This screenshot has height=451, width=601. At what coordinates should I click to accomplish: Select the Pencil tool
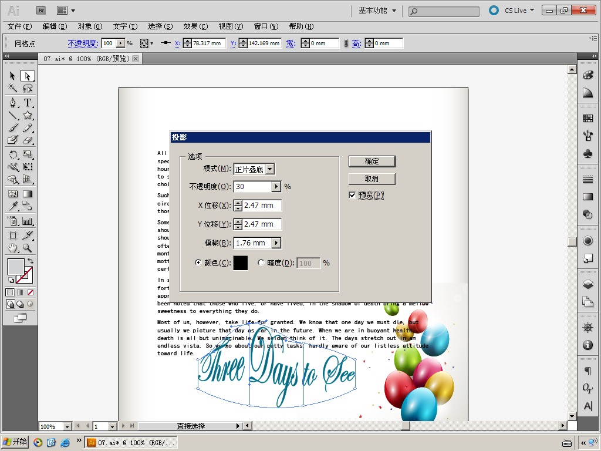pyautogui.click(x=27, y=127)
